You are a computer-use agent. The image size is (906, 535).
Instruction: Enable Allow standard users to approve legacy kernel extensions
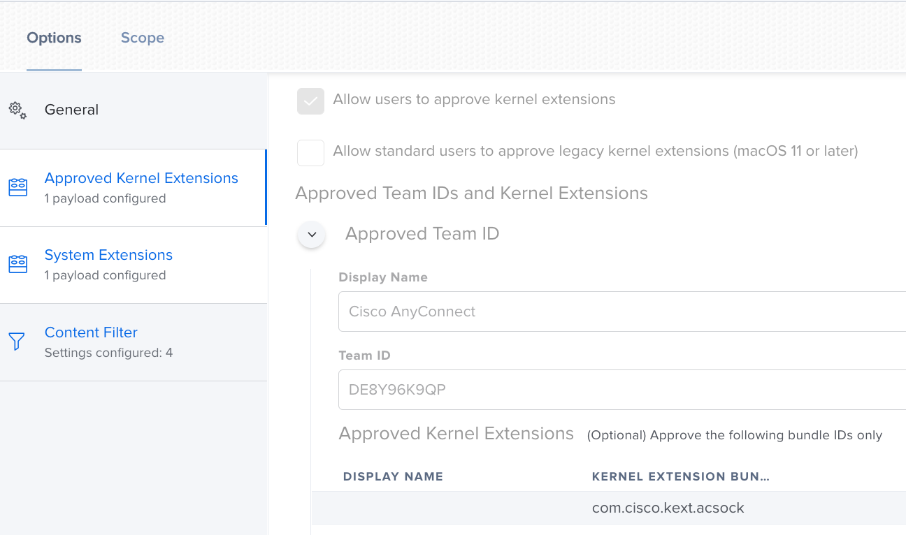(x=310, y=152)
